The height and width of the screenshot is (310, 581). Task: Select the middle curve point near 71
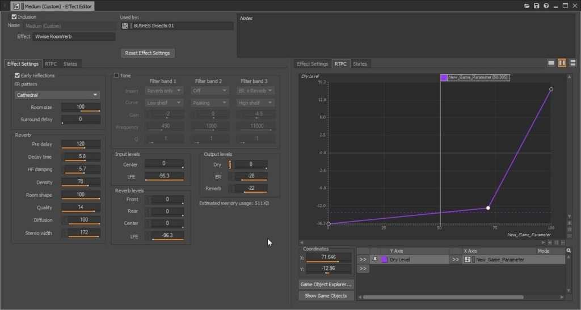tap(488, 208)
